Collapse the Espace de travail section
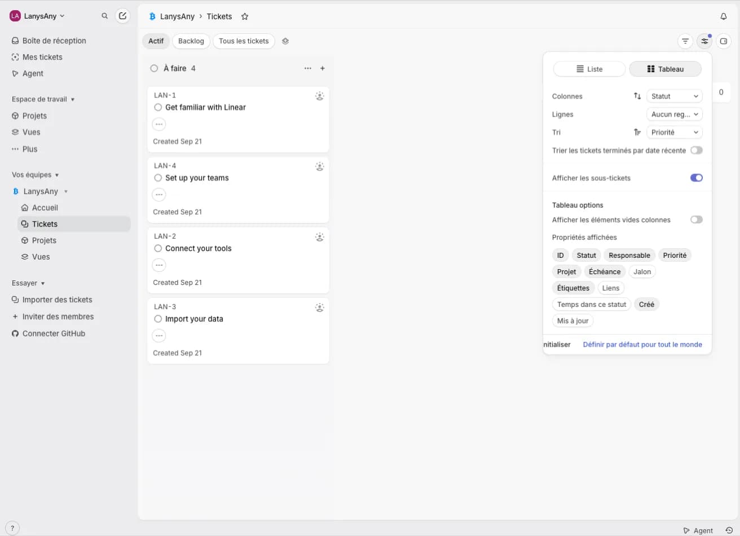The image size is (740, 536). click(x=43, y=99)
